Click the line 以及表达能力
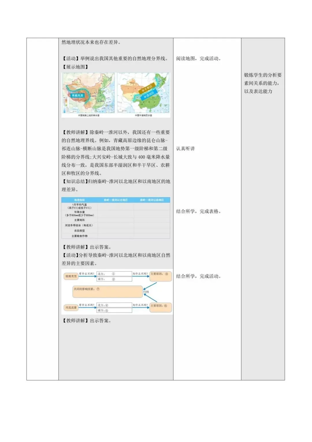The width and height of the screenshot is (312, 442). click(258, 91)
